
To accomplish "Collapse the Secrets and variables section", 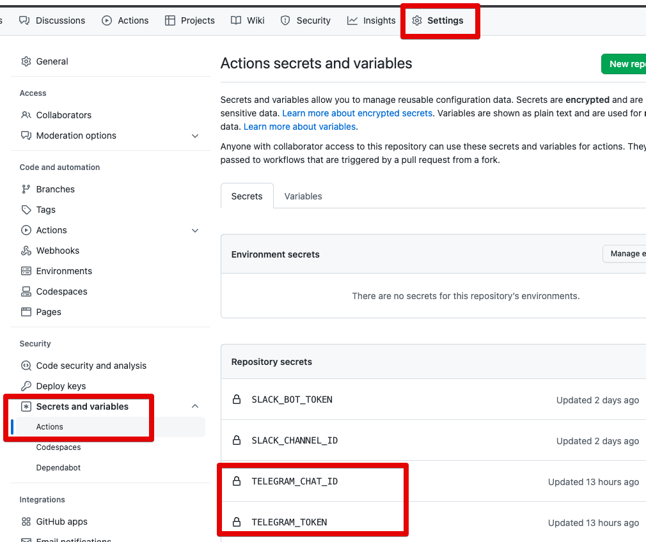I will [x=195, y=406].
